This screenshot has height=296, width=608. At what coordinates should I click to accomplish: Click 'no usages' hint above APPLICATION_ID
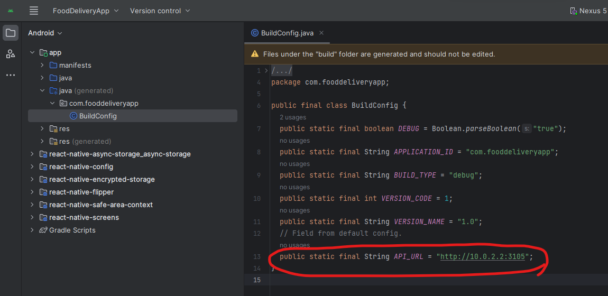294,141
